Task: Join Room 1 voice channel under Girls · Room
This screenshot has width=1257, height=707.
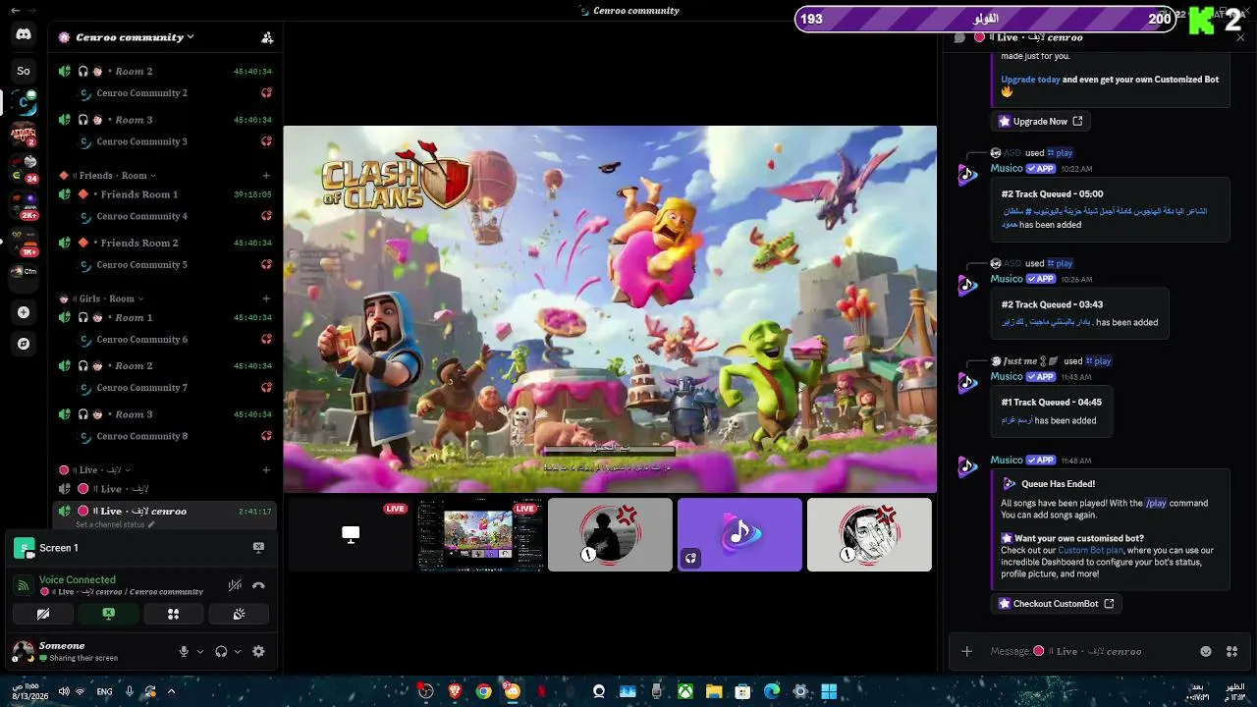Action: click(165, 317)
